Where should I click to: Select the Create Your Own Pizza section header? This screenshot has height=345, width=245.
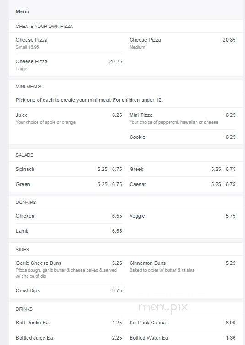tap(44, 27)
